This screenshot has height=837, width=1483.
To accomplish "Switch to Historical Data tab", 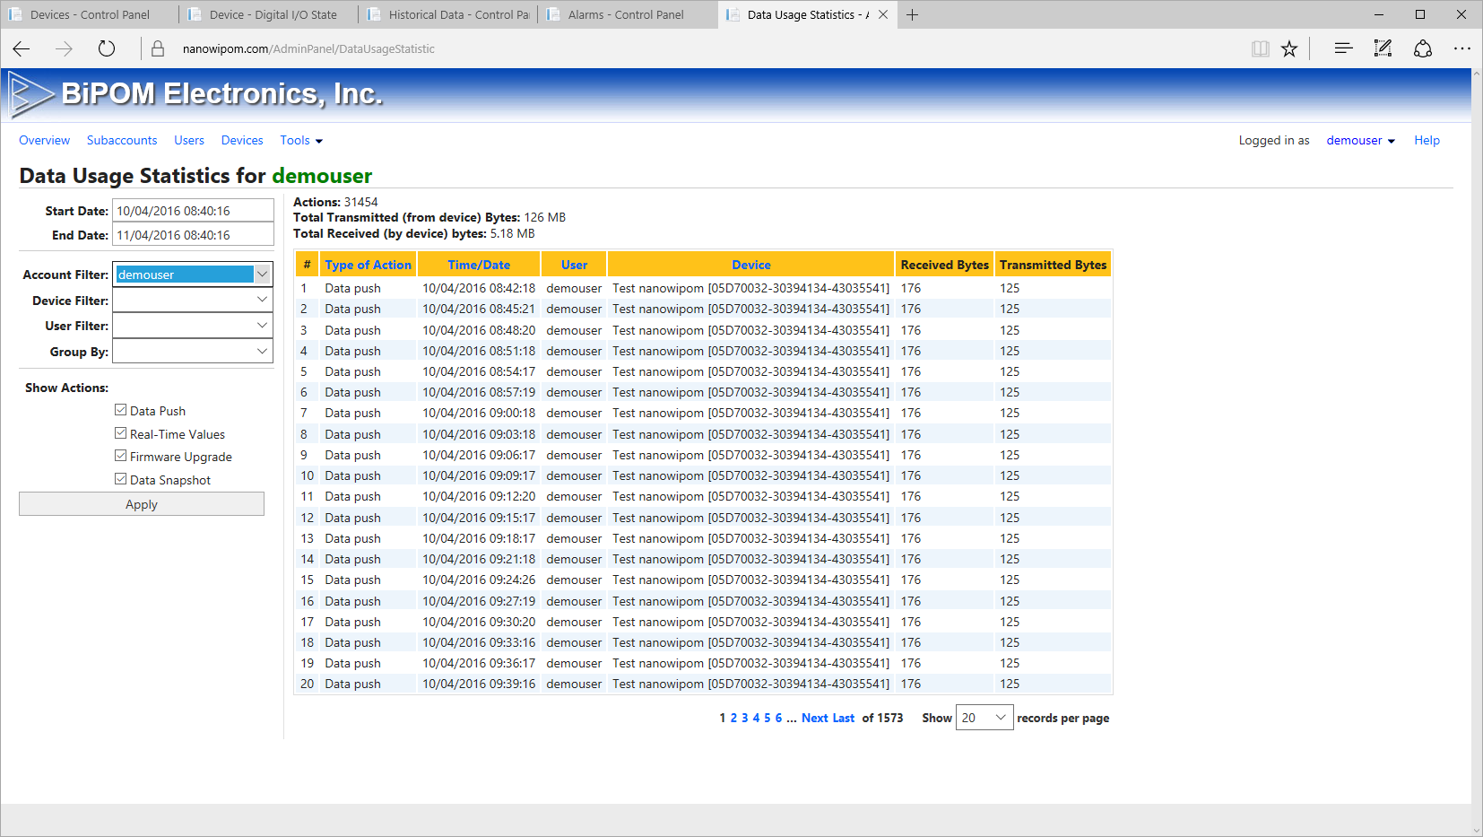I will click(x=448, y=14).
